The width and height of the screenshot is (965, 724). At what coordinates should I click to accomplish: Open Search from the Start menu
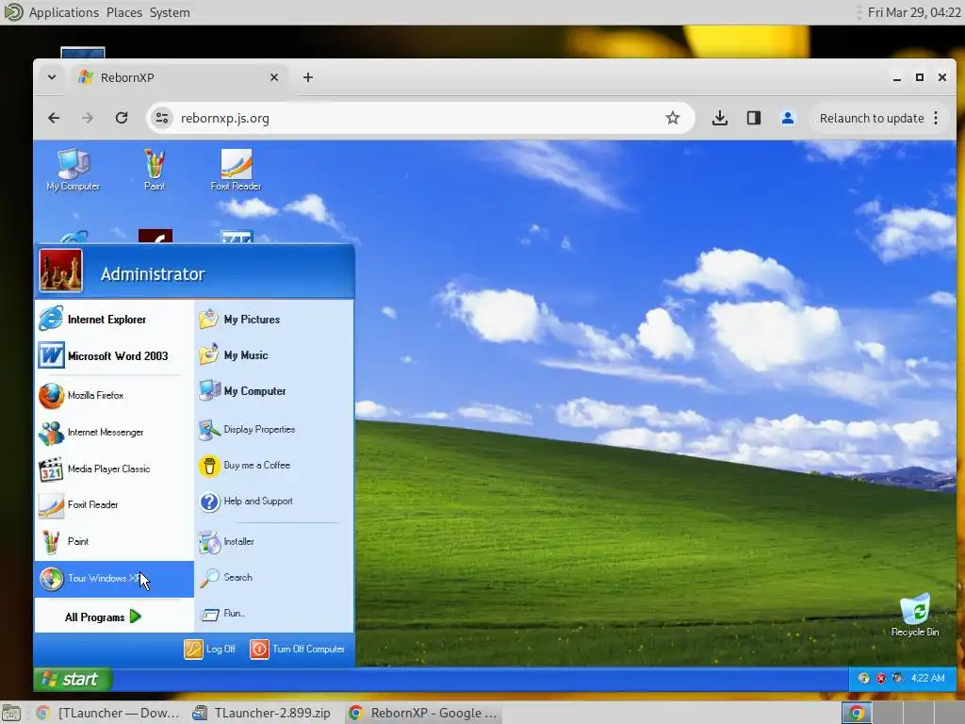click(274, 578)
